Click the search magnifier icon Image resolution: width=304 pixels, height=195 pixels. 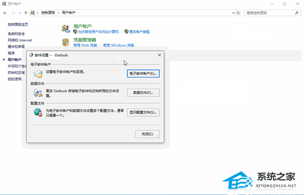(x=296, y=13)
